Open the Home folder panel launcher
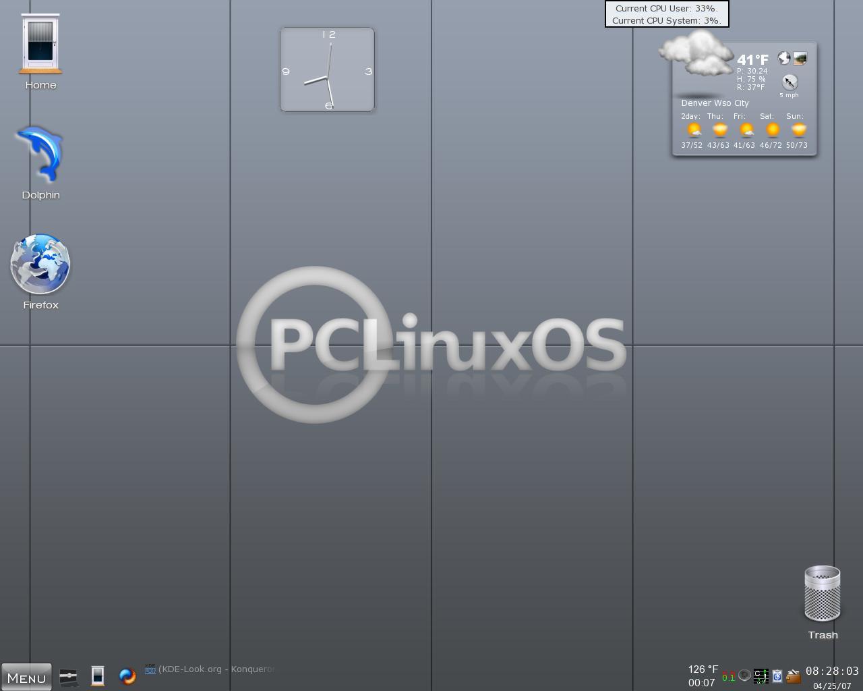The image size is (863, 691). click(98, 676)
